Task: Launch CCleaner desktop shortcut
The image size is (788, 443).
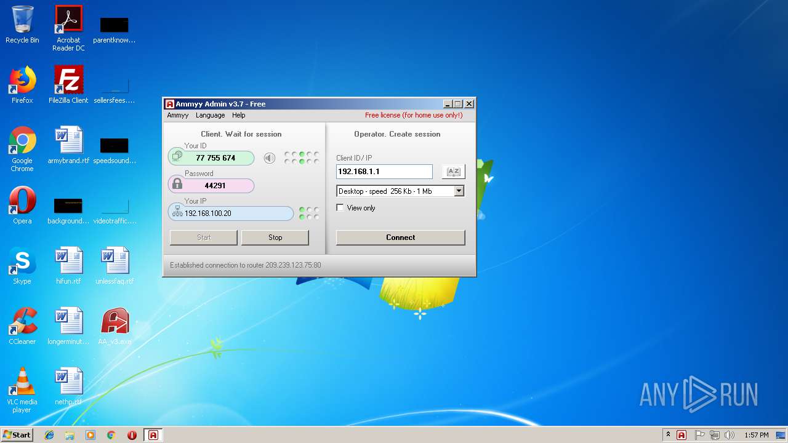Action: click(x=22, y=325)
